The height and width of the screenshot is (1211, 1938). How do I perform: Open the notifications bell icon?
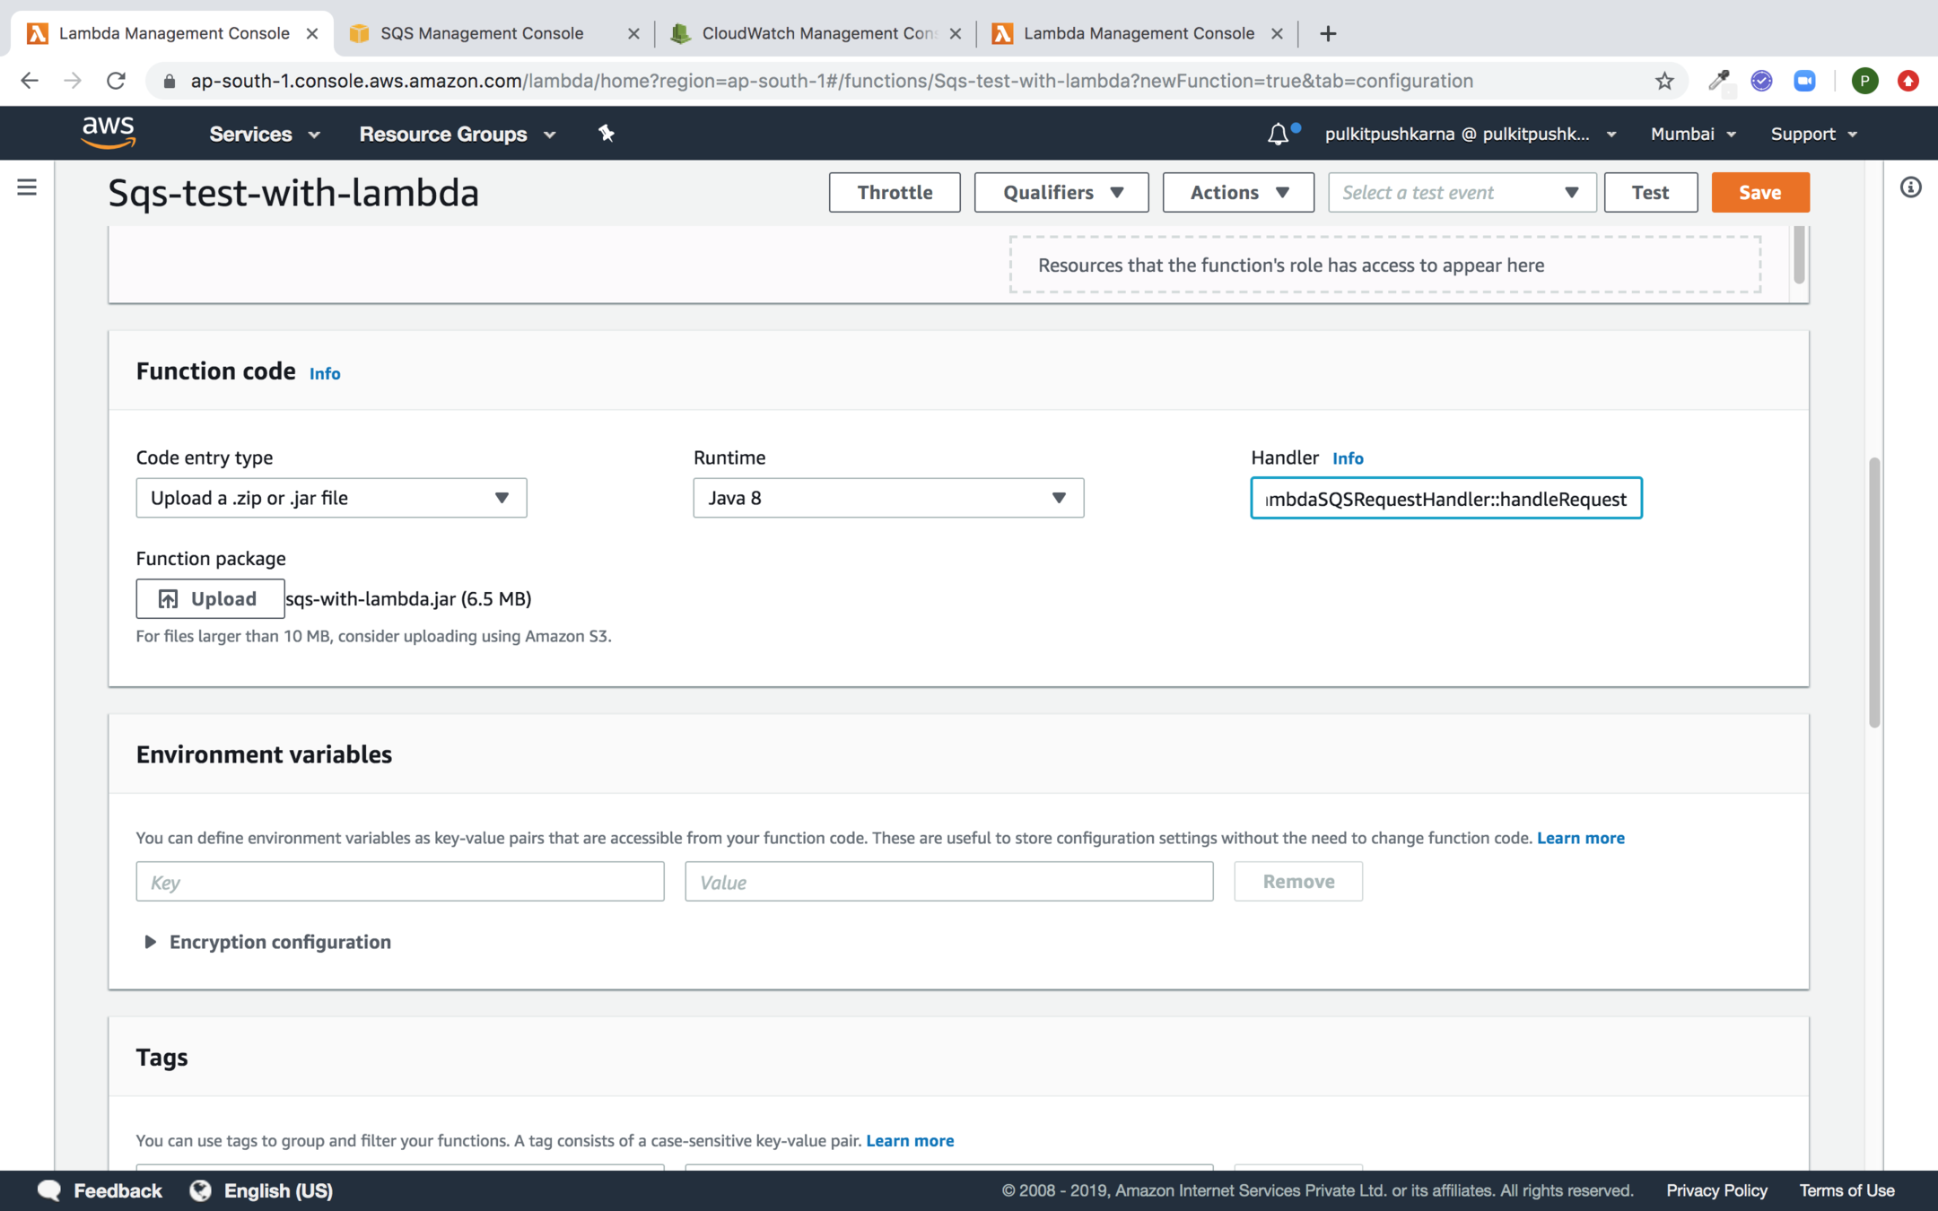point(1278,135)
